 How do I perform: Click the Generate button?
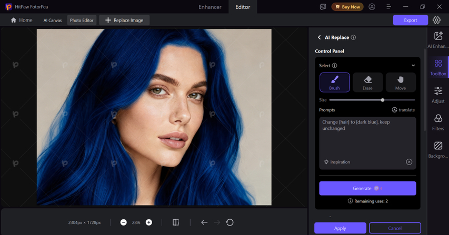tap(367, 188)
